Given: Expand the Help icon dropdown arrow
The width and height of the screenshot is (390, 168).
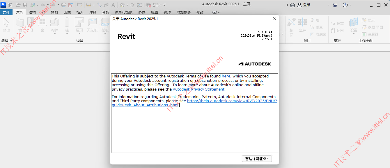Looking at the screenshot, I should [x=350, y=5].
